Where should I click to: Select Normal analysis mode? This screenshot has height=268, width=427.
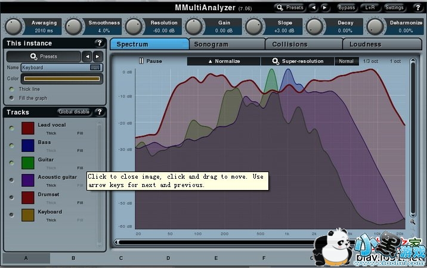click(346, 61)
